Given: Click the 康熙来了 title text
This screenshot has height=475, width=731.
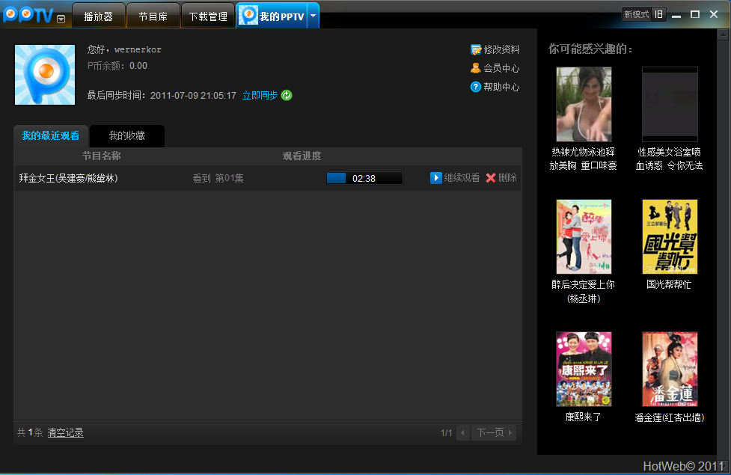Looking at the screenshot, I should coord(583,417).
